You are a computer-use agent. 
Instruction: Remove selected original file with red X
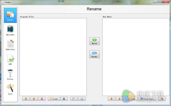click(42, 99)
